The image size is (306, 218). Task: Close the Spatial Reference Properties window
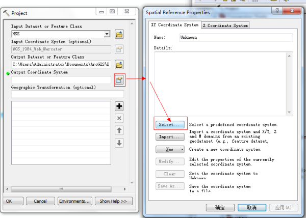coord(292,11)
